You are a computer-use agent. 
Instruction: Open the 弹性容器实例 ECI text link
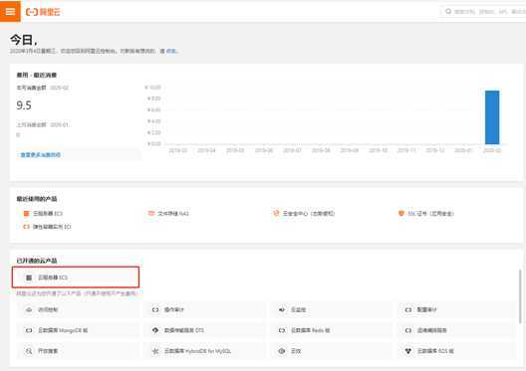pyautogui.click(x=52, y=227)
